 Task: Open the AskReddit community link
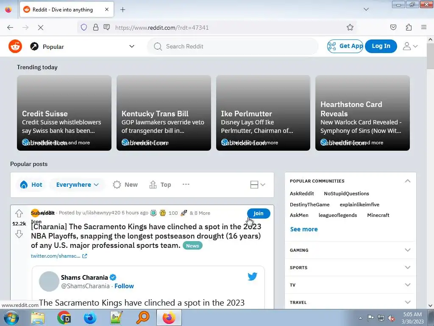302,194
